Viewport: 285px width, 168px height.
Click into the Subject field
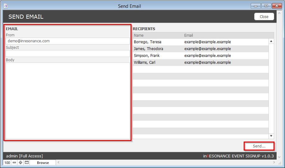67,54
